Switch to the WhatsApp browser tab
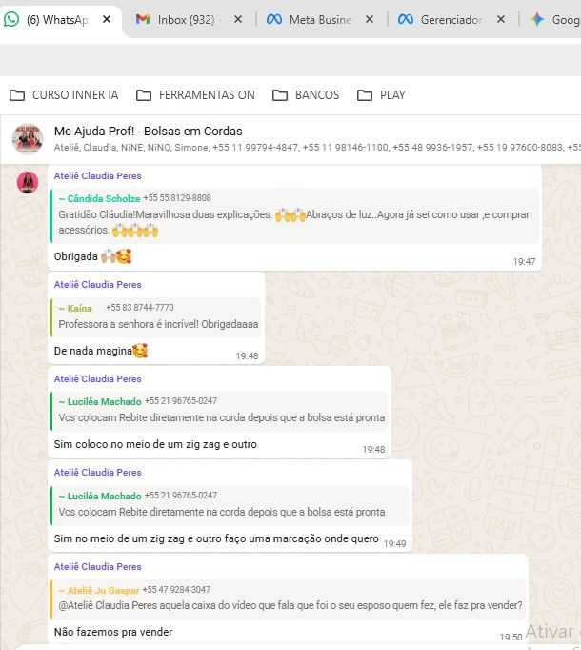581x650 pixels. pyautogui.click(x=58, y=19)
